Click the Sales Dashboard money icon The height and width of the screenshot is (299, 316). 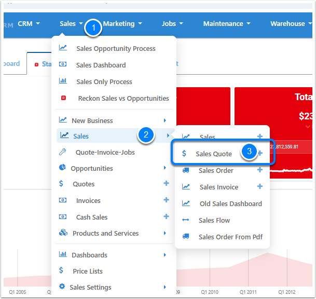[63, 64]
